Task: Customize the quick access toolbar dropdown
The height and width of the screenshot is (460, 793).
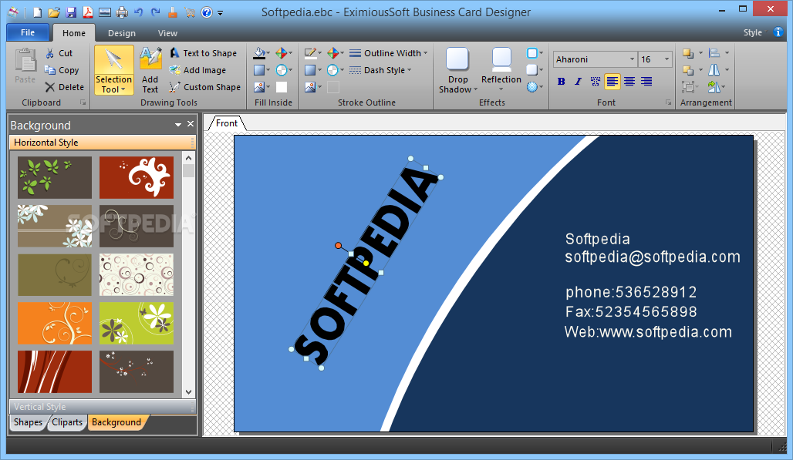Action: tap(221, 13)
